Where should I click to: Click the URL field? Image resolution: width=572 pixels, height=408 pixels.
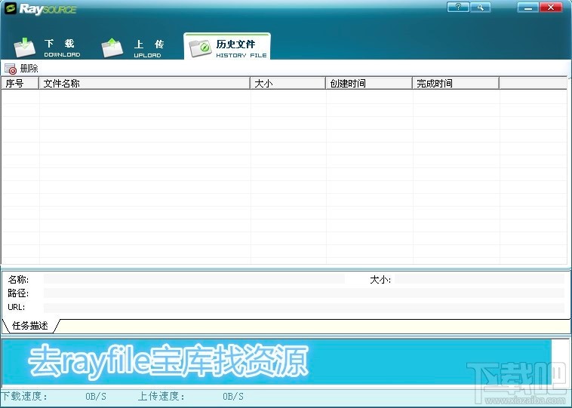coord(304,308)
